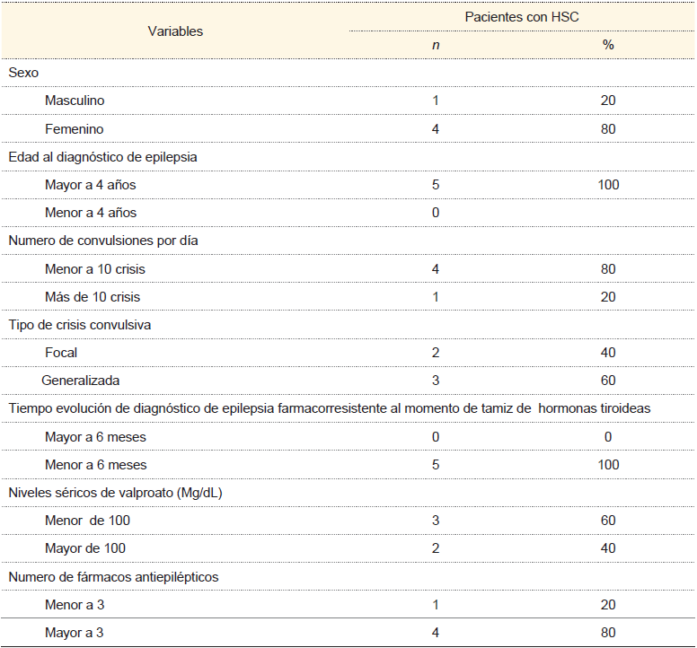Click the Masculino row label
Image resolution: width=697 pixels, height=648 pixels.
coord(81,101)
